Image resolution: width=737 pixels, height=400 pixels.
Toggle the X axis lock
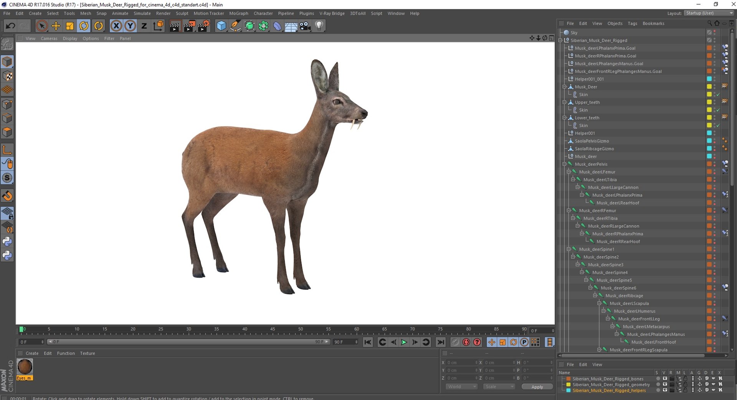point(116,26)
